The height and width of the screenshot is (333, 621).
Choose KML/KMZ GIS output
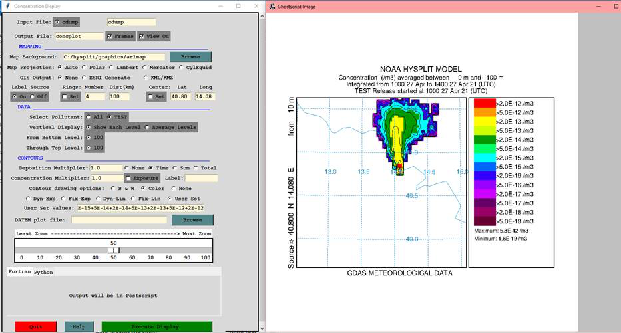pyautogui.click(x=146, y=78)
